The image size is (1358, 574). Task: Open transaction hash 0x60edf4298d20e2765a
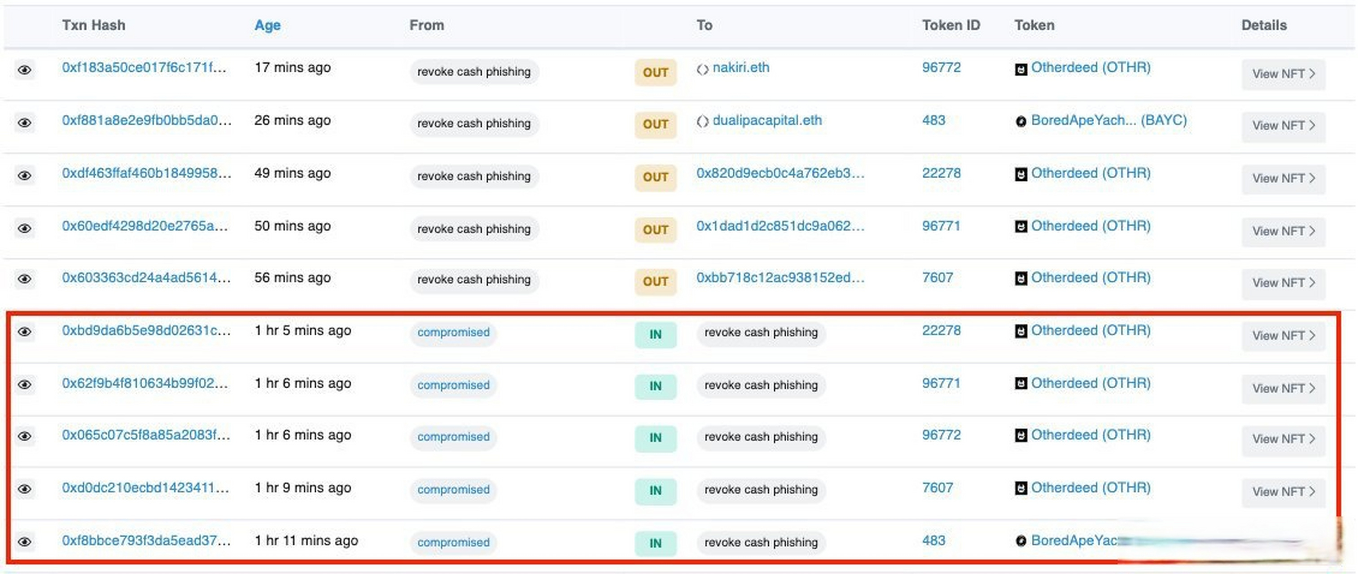coord(145,226)
